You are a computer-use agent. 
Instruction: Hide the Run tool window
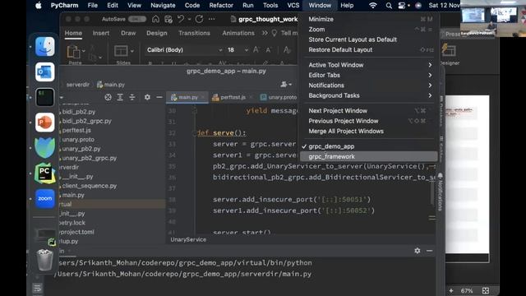click(x=429, y=251)
